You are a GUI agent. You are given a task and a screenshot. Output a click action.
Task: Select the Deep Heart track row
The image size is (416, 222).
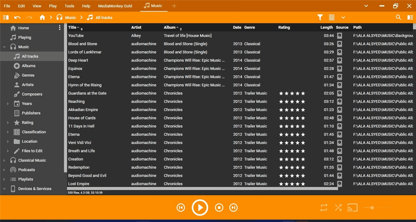tap(240, 60)
